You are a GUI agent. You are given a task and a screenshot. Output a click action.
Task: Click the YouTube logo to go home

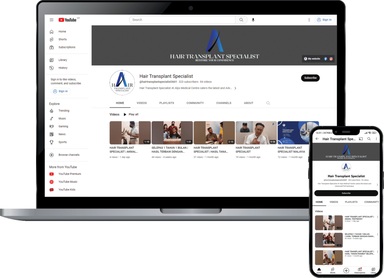pos(67,20)
